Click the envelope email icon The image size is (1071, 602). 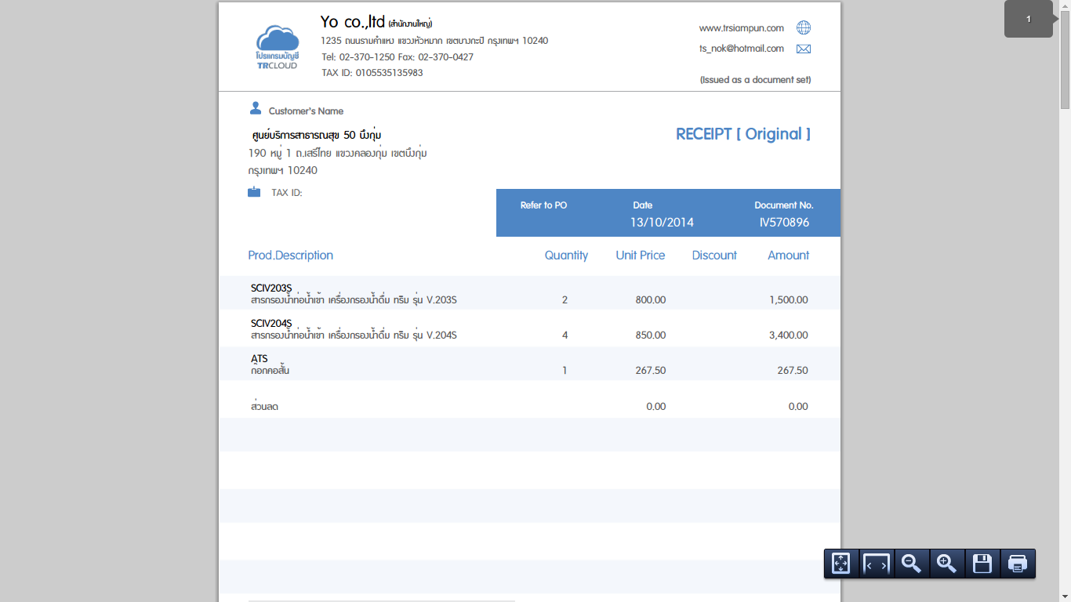point(804,49)
